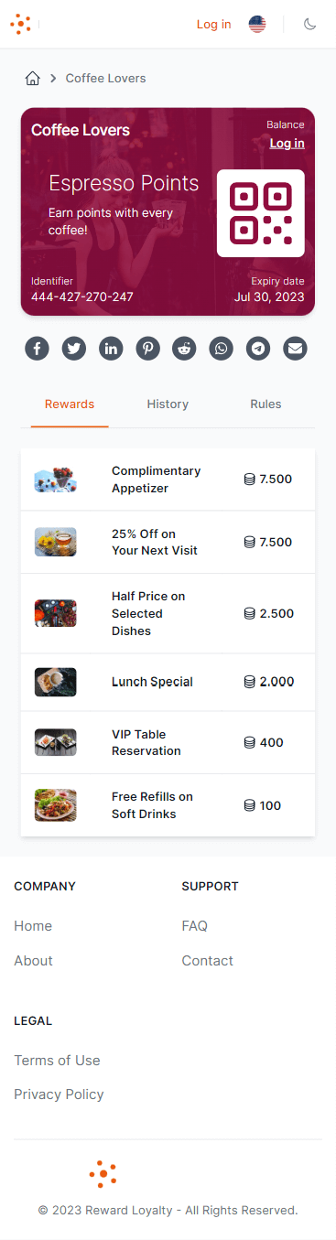
Task: Switch to the History tab
Action: point(168,404)
